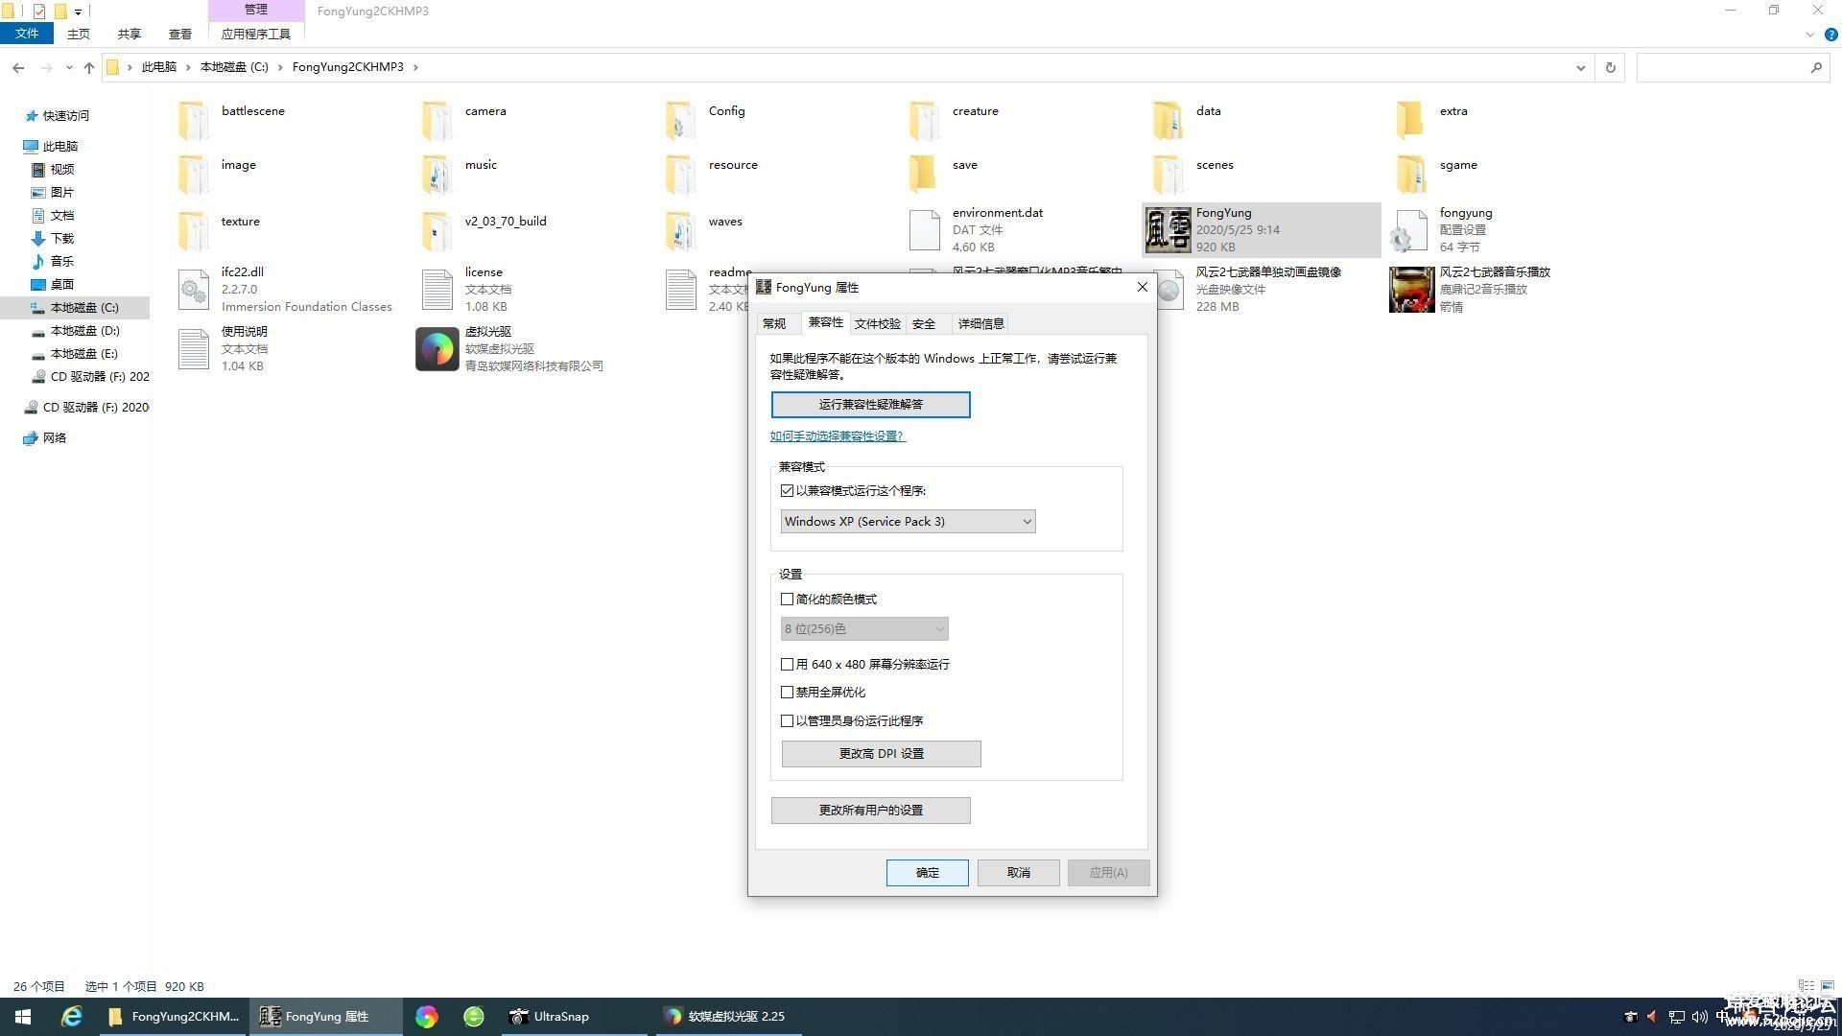Select the 使用说明 text document icon
Screen dimensions: 1842x1036
[x=193, y=349]
